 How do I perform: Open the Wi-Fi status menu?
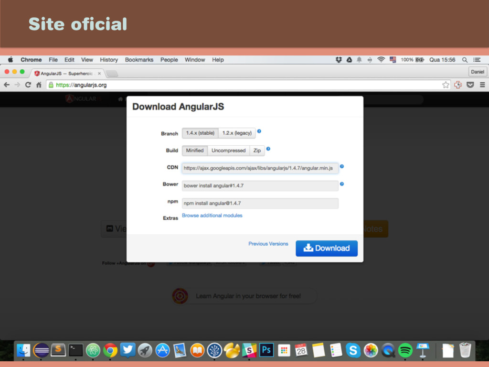[381, 60]
